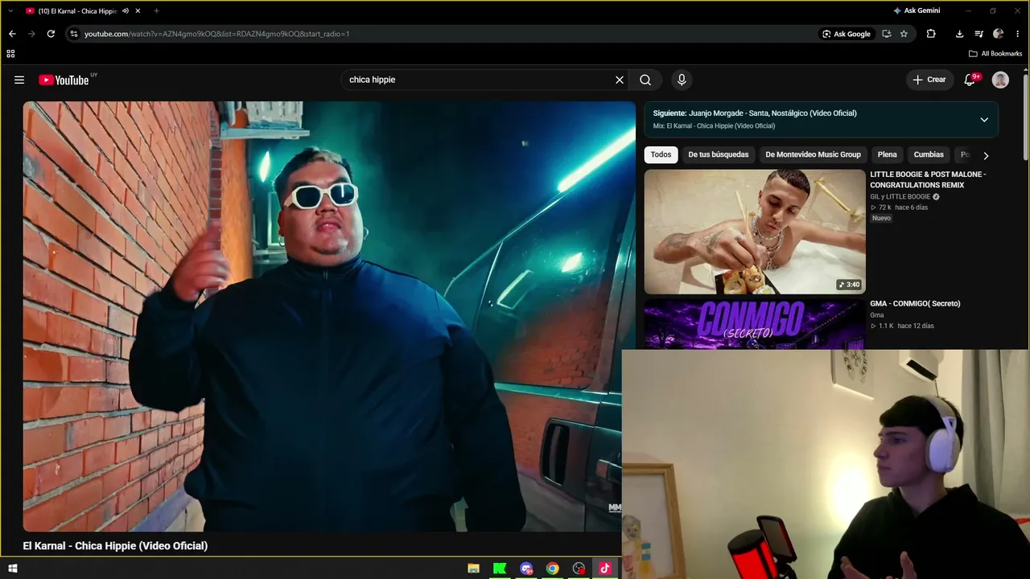Click the address bar URL
1030x579 pixels.
216,34
